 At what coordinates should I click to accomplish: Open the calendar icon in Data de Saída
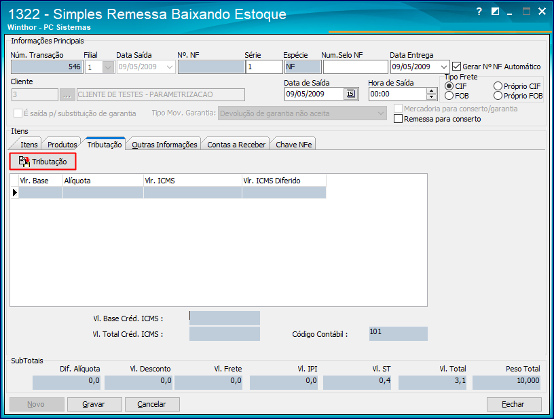click(x=350, y=94)
